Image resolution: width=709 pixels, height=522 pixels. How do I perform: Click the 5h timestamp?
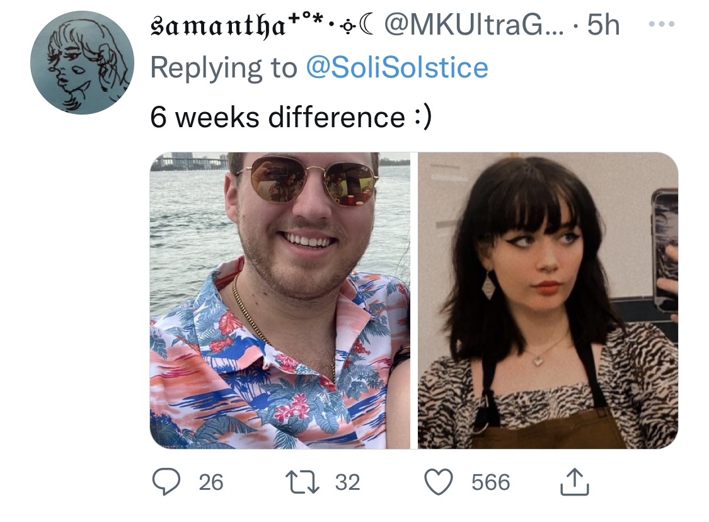click(x=603, y=25)
